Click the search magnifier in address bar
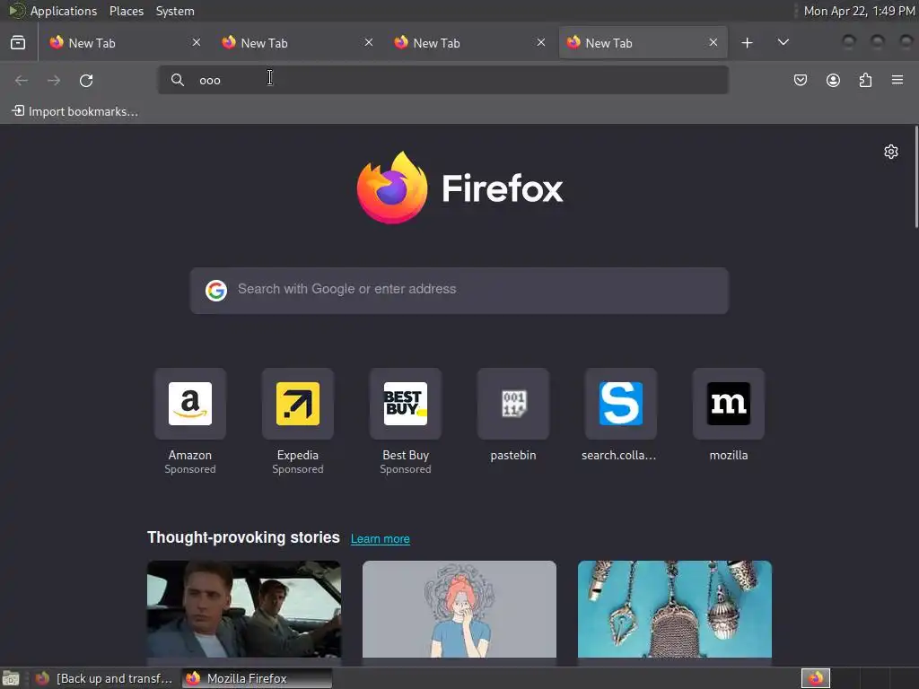Screen dimensions: 919x689 178,80
